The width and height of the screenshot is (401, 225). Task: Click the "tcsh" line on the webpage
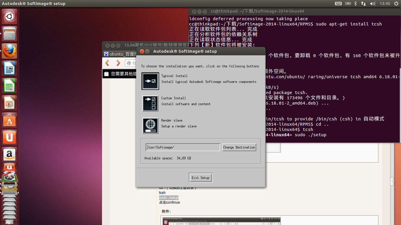tap(162, 193)
